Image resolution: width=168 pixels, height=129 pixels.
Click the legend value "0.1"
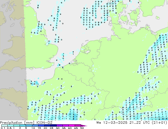pos(3,128)
